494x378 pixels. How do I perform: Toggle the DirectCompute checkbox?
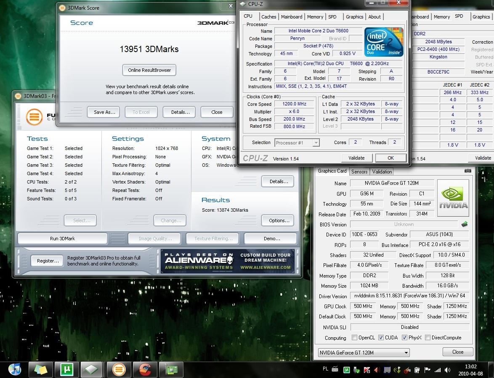point(428,337)
